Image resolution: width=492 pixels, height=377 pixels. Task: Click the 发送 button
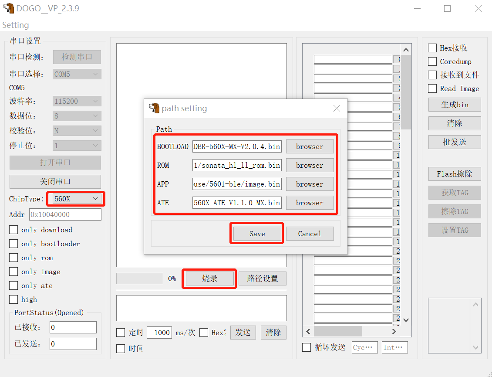(x=243, y=333)
